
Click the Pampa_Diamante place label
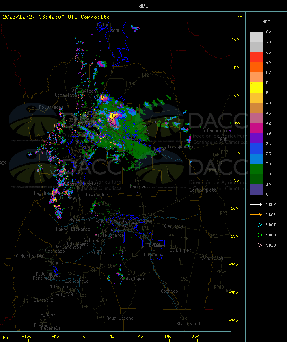(73, 229)
